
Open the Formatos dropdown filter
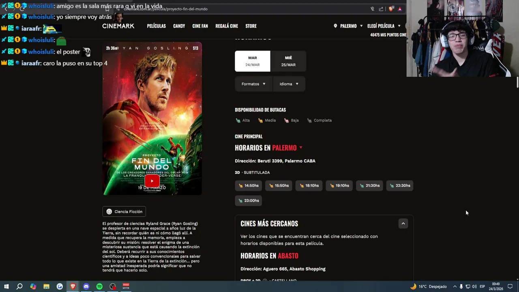pos(253,84)
